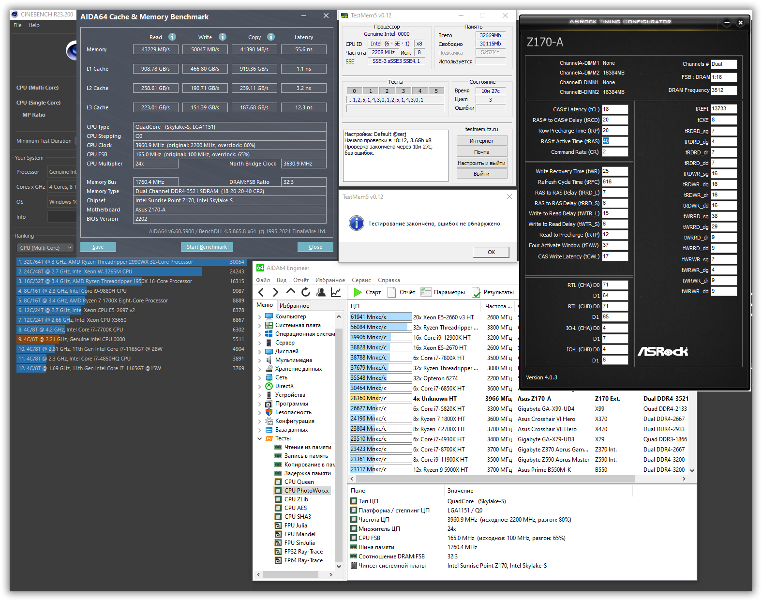Click Start Benchmark in AIDA64 Cache & Memory
The image size is (762, 601).
coord(207,247)
